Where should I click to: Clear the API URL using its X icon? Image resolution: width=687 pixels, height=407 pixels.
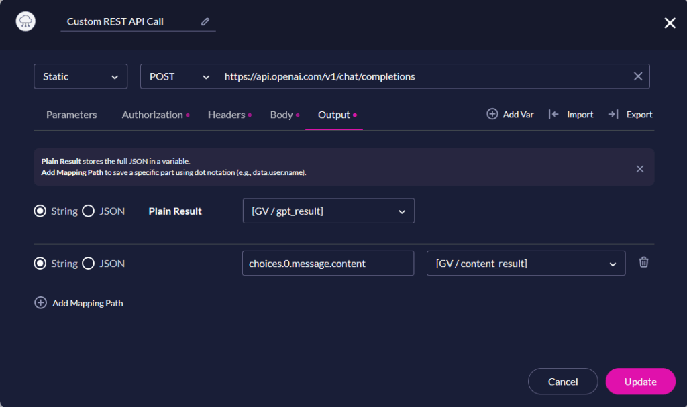637,76
